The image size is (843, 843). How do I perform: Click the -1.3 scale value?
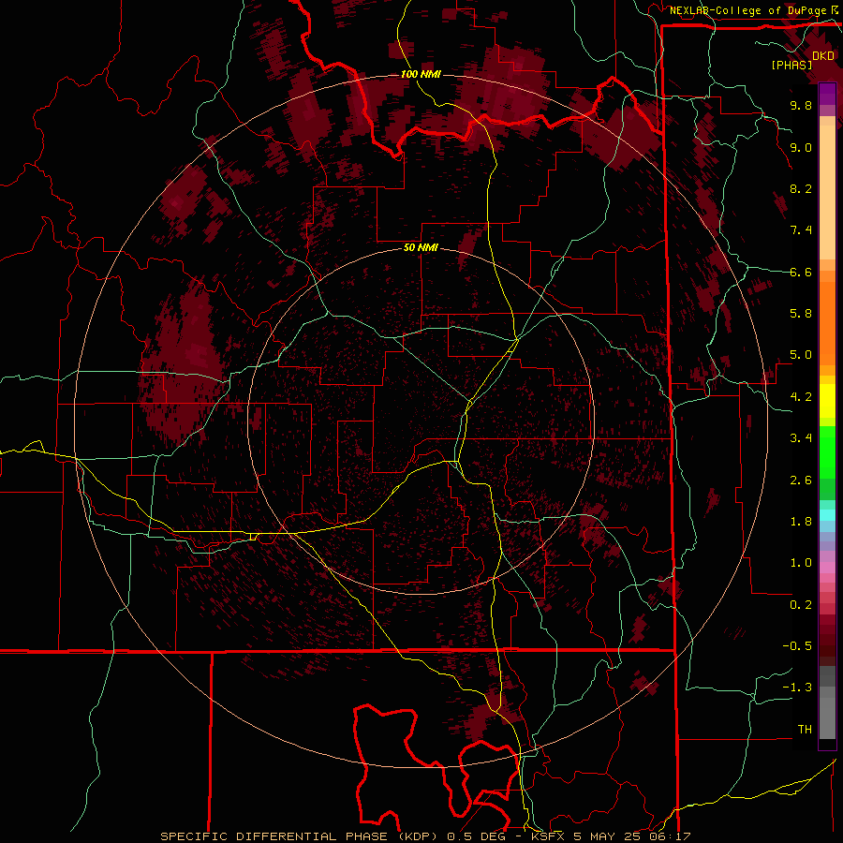click(x=797, y=688)
